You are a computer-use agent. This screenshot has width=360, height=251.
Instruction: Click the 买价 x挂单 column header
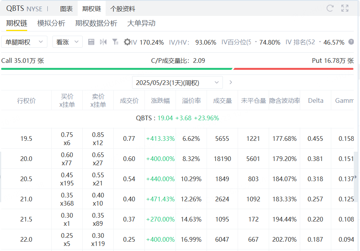pos(67,100)
